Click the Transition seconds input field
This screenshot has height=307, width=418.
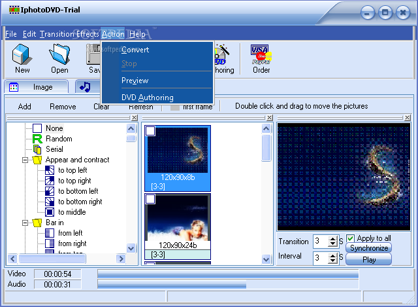tap(321, 242)
